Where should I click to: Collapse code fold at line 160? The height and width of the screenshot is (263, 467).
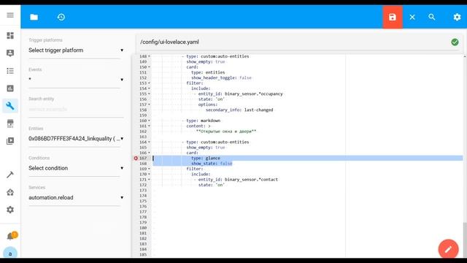[x=149, y=121]
